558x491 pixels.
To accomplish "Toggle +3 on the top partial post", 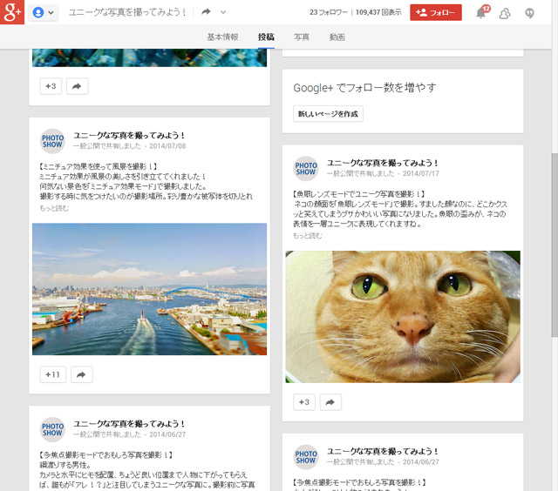I will [x=49, y=86].
